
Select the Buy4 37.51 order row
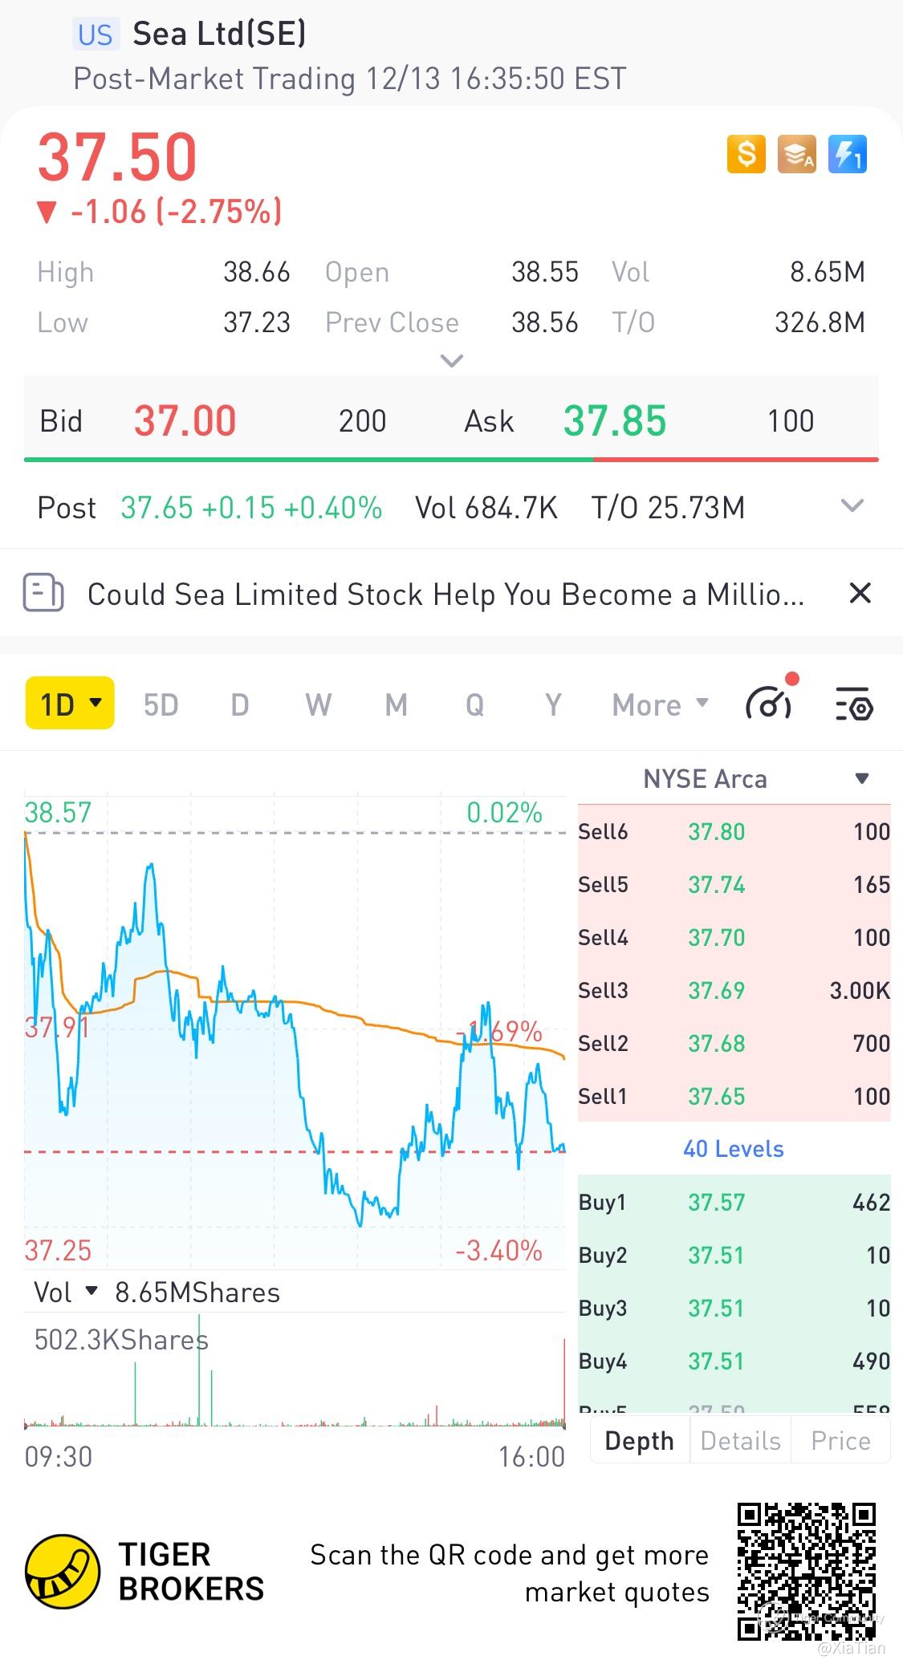[734, 1362]
